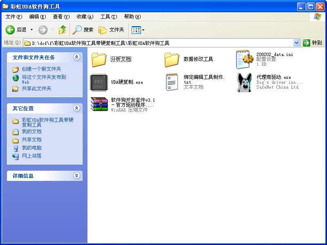Click the Up one level folder icon
327x245 pixels.
tap(63, 30)
